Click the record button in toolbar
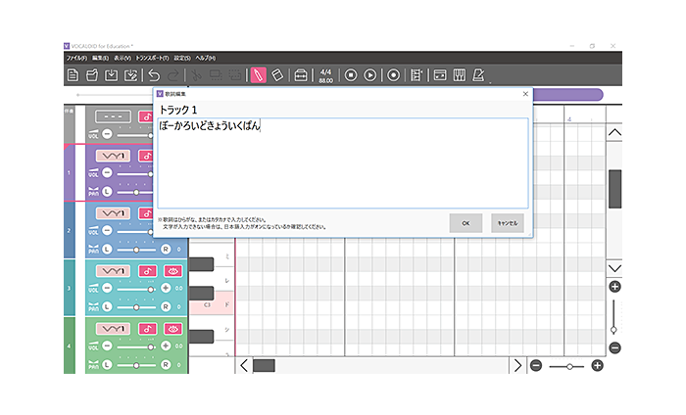 [x=393, y=75]
